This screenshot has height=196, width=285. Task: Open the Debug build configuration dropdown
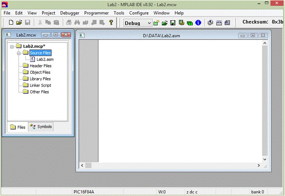tap(138, 23)
